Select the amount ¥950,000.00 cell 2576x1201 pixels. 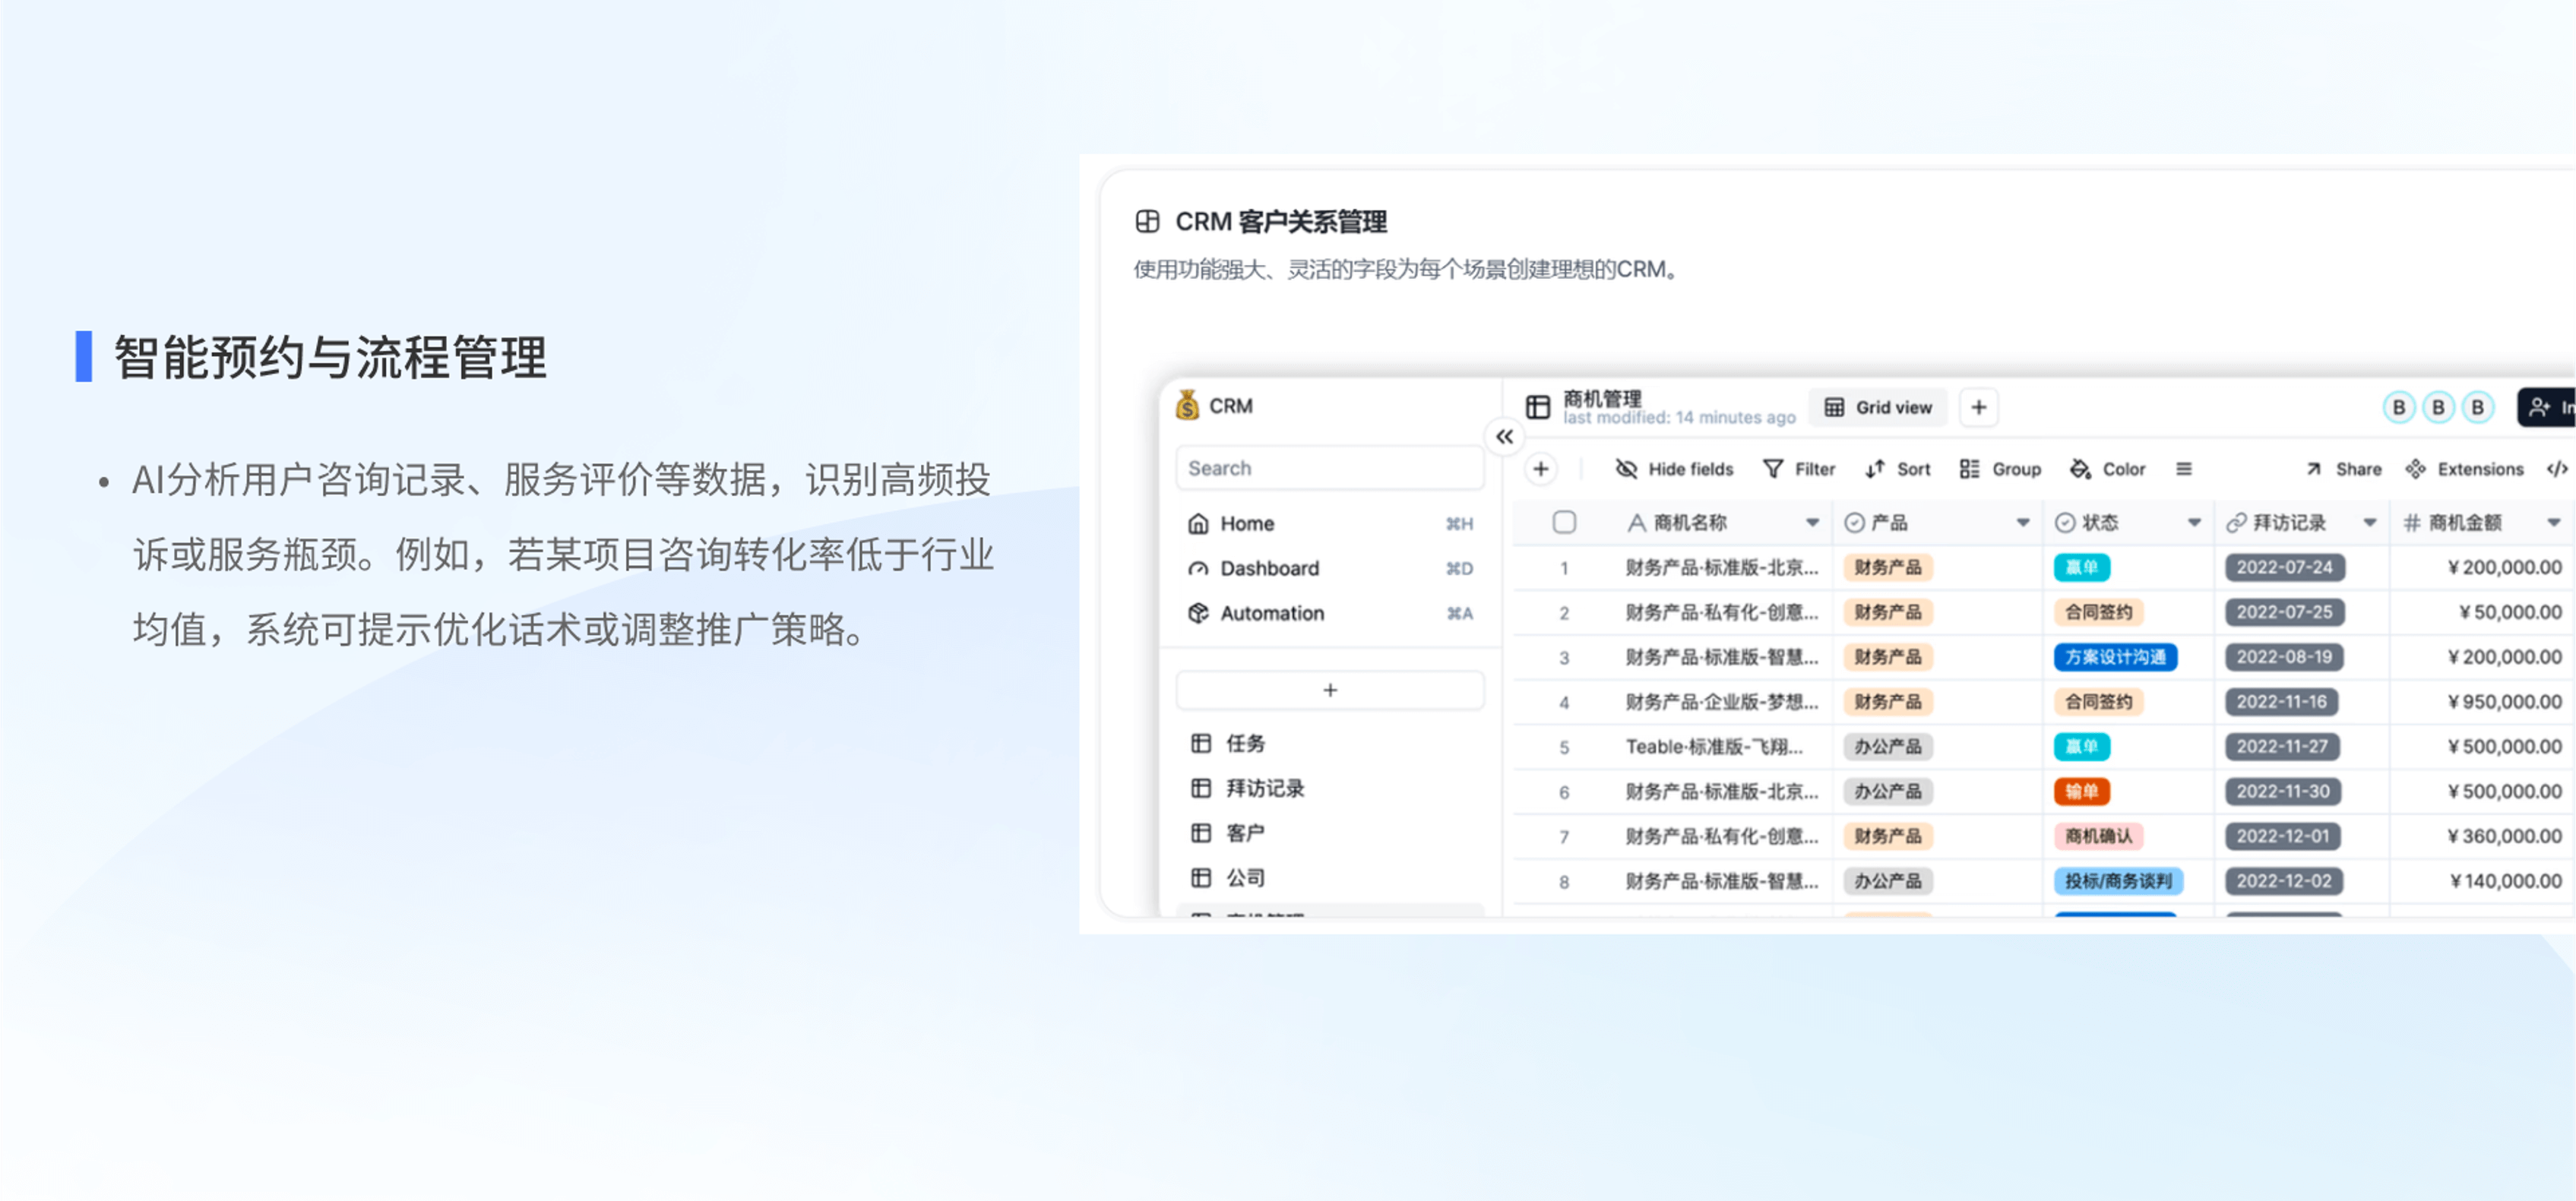click(x=2481, y=703)
